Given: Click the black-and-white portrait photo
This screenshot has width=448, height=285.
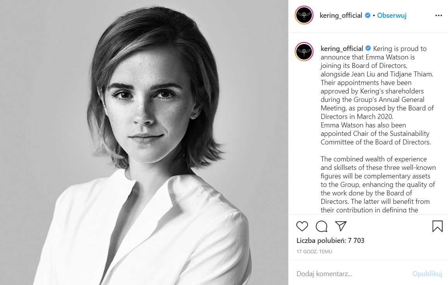Looking at the screenshot, I should coord(144,142).
